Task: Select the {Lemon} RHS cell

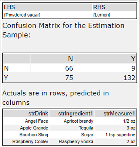Action: click(x=114, y=15)
